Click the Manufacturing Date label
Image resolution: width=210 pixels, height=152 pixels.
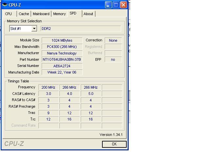(24, 72)
